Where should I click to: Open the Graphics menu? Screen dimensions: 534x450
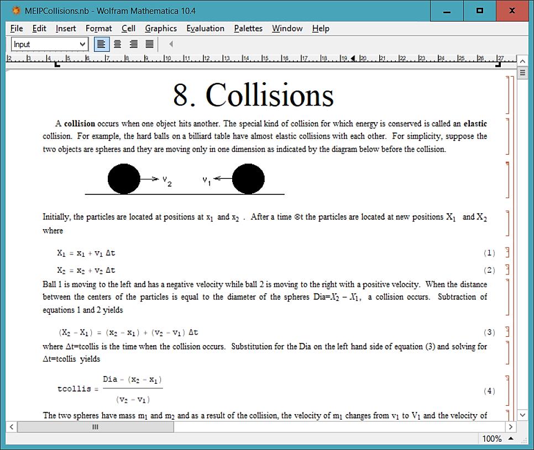[x=161, y=29]
